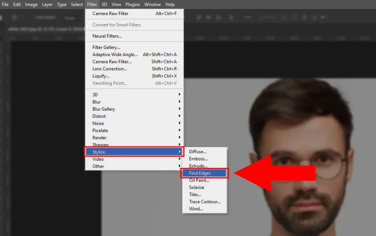This screenshot has width=376, height=236.
Task: Open the 3D menu in menu bar
Action: (x=104, y=4)
